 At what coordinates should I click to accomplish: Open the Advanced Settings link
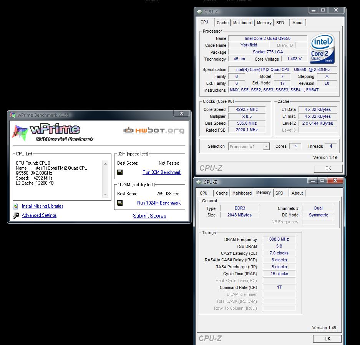pyautogui.click(x=39, y=215)
